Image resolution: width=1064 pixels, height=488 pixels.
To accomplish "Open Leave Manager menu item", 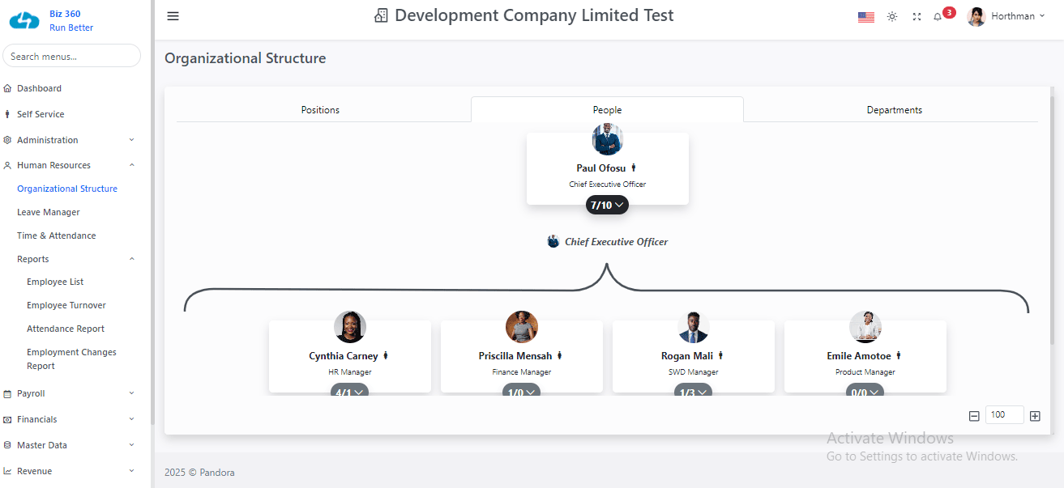I will tap(49, 212).
